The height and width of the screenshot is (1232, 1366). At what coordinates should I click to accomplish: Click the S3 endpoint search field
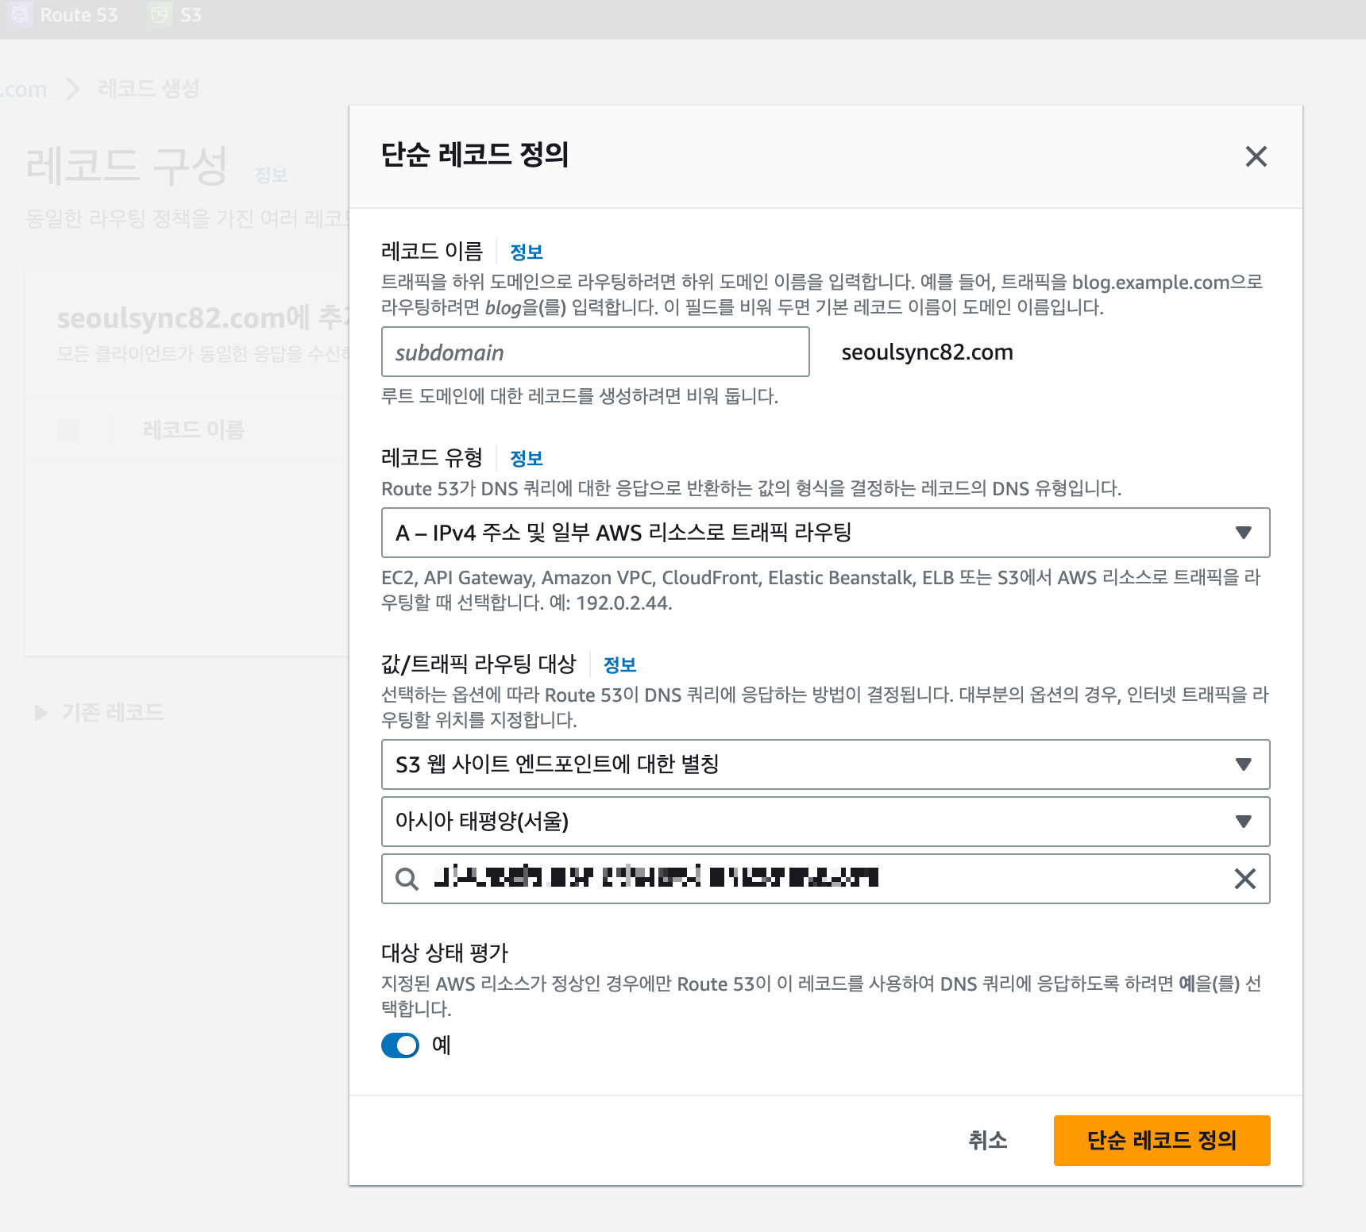tap(825, 879)
